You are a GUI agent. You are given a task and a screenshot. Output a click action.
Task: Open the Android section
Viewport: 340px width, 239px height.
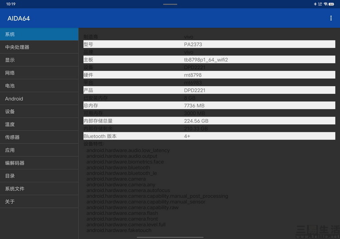[x=39, y=99]
